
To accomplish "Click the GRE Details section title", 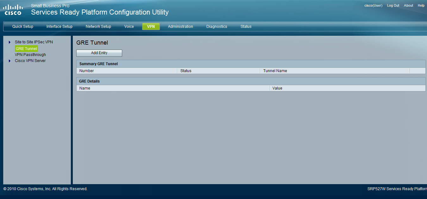I will (x=89, y=81).
